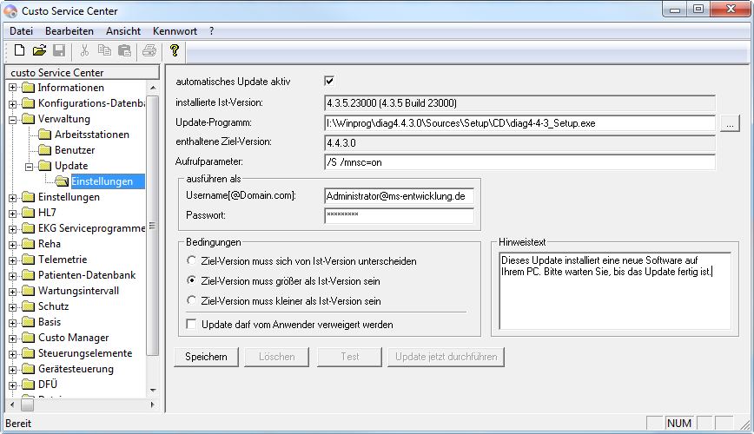
Task: Click the New document toolbar icon
Action: [x=19, y=50]
